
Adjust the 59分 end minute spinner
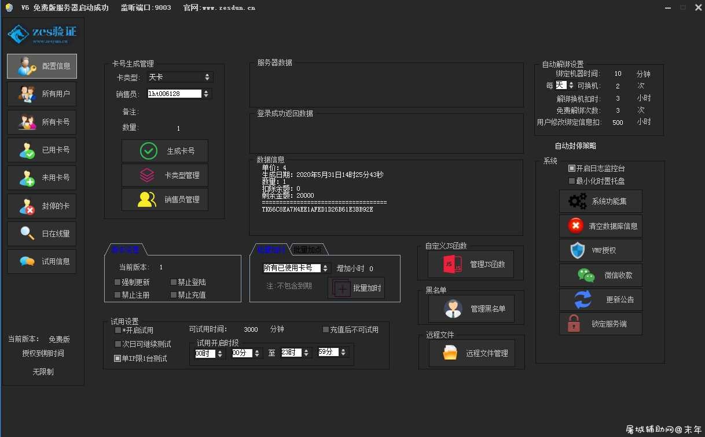[333, 351]
